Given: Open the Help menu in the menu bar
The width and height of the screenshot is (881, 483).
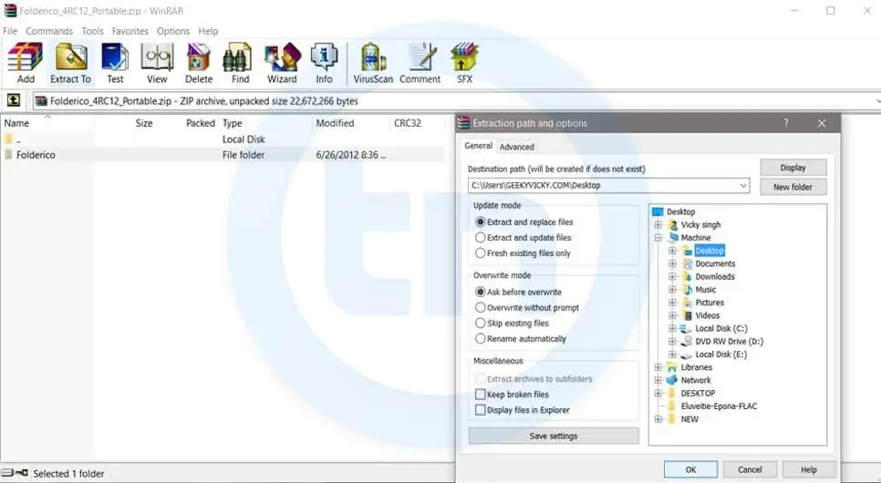Looking at the screenshot, I should click(208, 31).
